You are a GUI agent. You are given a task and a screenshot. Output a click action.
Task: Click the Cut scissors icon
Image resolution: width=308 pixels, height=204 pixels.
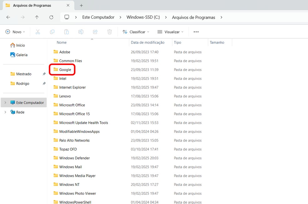(38, 32)
